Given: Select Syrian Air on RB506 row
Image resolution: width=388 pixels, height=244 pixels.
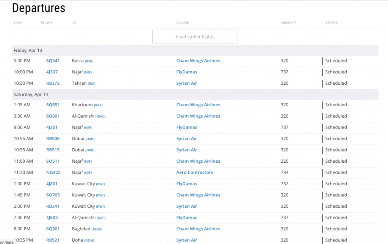Looking at the screenshot, I should point(186,138).
